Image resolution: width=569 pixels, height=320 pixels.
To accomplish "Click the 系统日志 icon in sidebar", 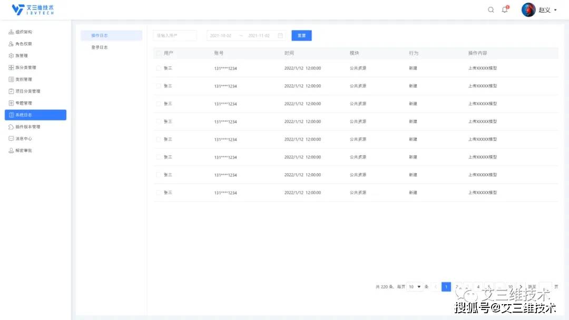I will [x=11, y=115].
